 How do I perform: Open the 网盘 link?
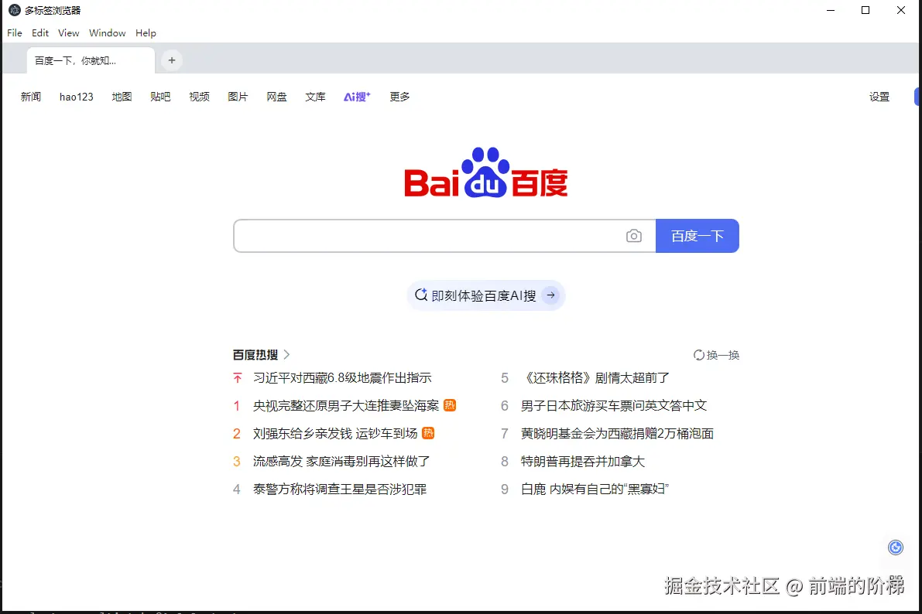[x=276, y=97]
